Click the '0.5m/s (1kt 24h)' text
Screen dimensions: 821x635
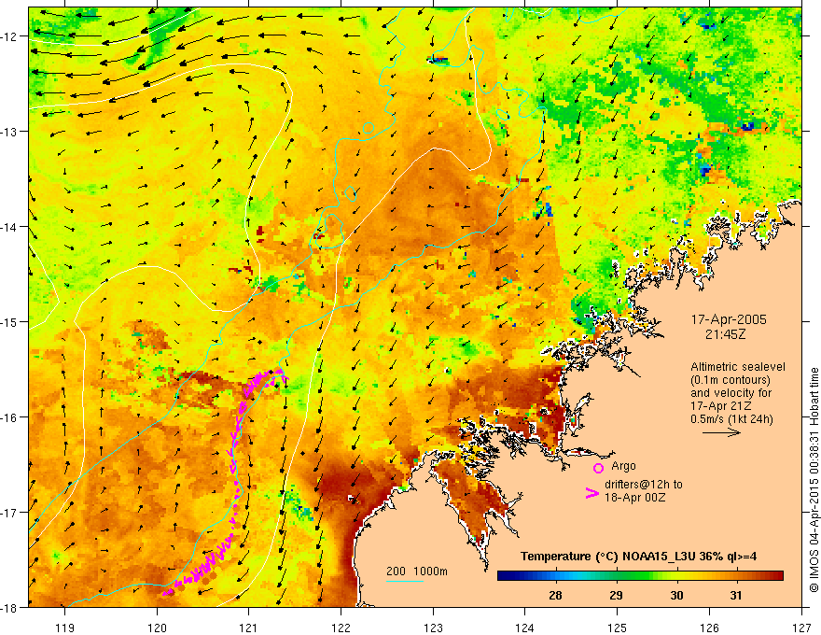[731, 419]
